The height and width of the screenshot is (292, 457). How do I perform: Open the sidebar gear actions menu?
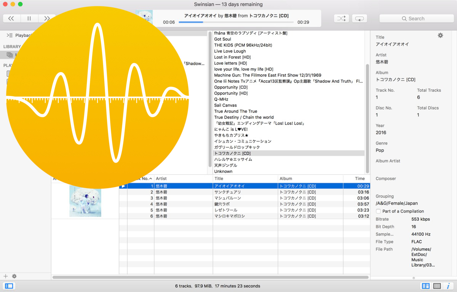click(14, 276)
